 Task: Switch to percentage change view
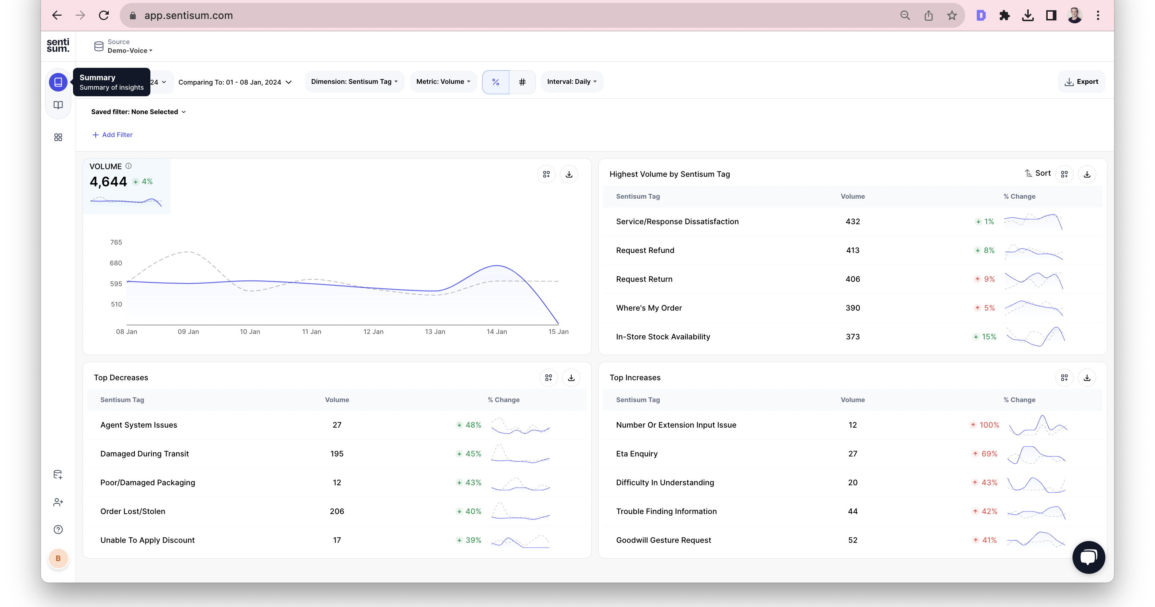(x=495, y=82)
